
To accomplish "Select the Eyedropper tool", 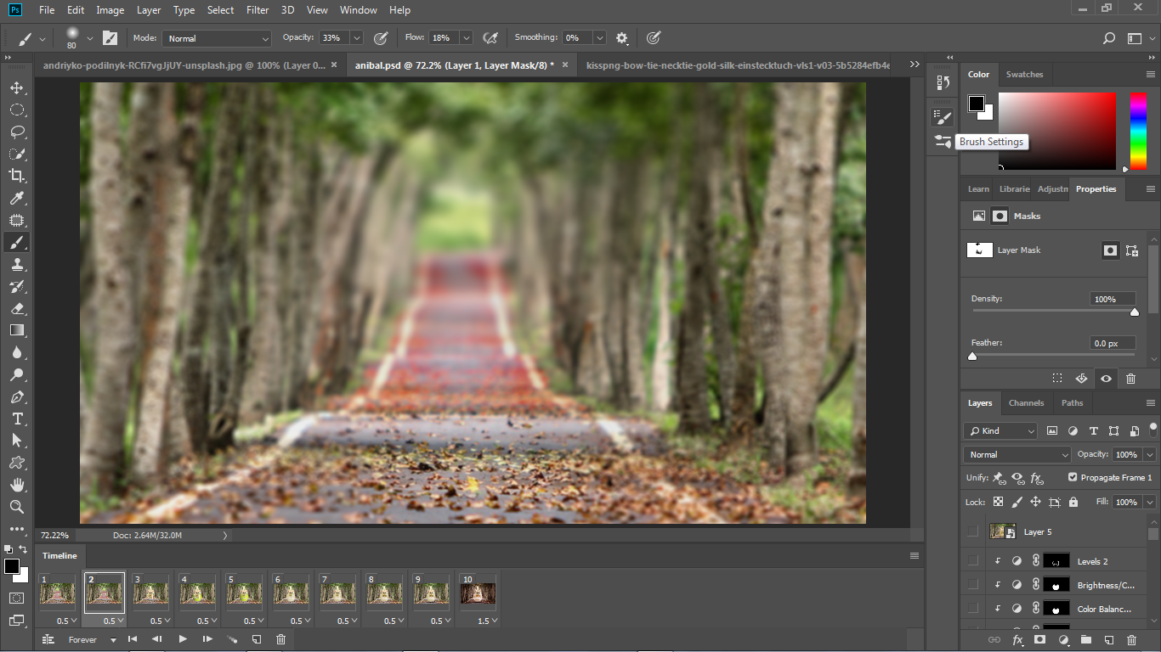I will click(x=16, y=198).
